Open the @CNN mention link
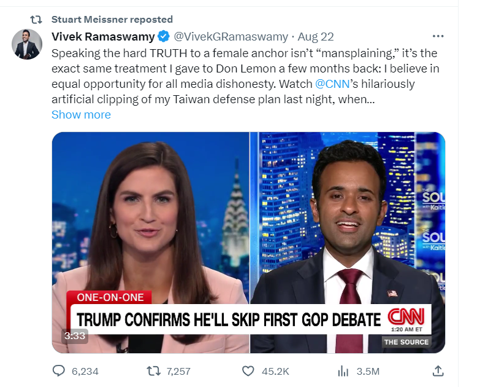The image size is (477, 387). tap(332, 84)
